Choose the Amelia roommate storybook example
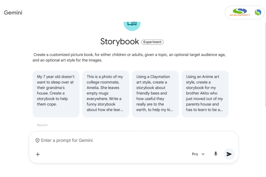This screenshot has width=266, height=177. (105, 94)
